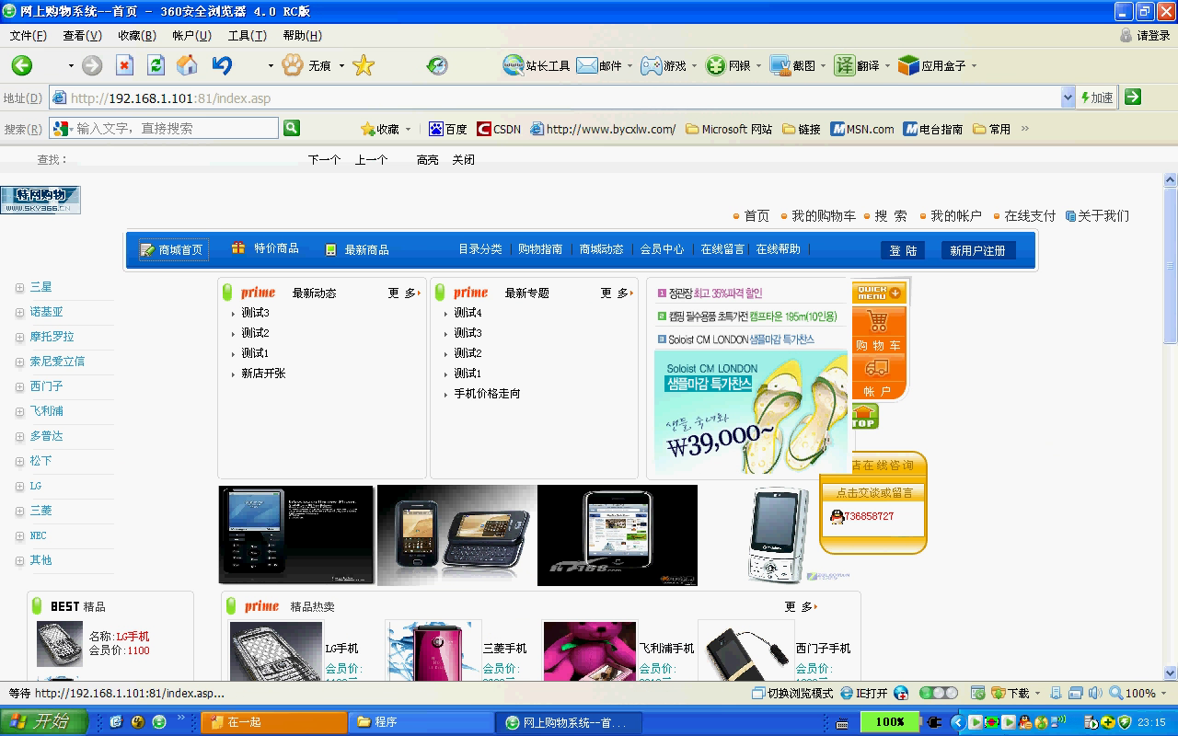1178x736 pixels.
Task: Click the Forward navigation button
Action: click(x=92, y=65)
